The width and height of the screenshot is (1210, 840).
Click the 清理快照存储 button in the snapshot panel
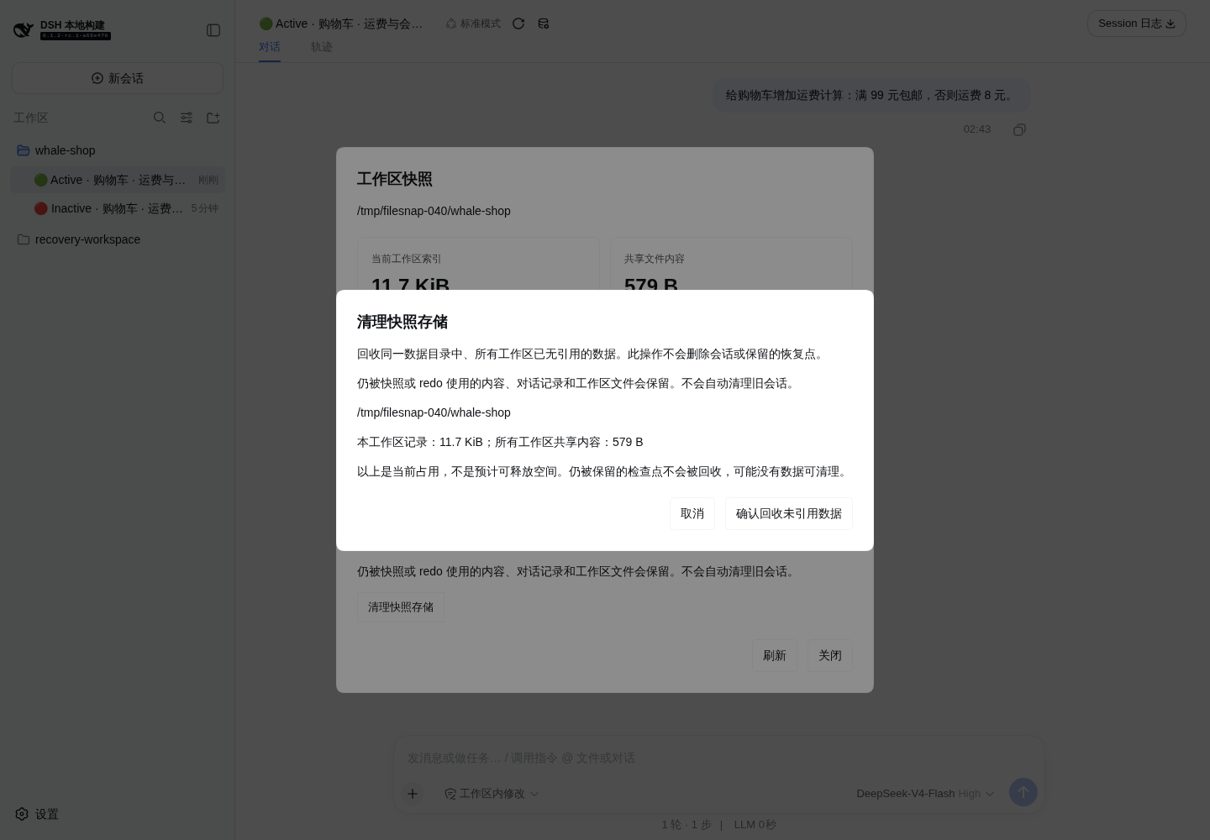[401, 607]
